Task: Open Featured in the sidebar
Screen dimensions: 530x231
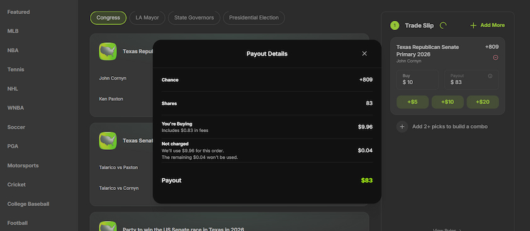Action: pyautogui.click(x=19, y=12)
